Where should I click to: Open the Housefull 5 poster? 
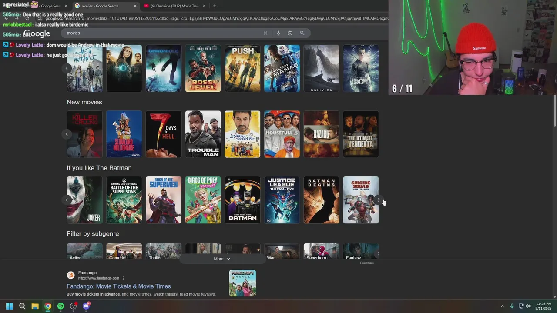(x=282, y=134)
